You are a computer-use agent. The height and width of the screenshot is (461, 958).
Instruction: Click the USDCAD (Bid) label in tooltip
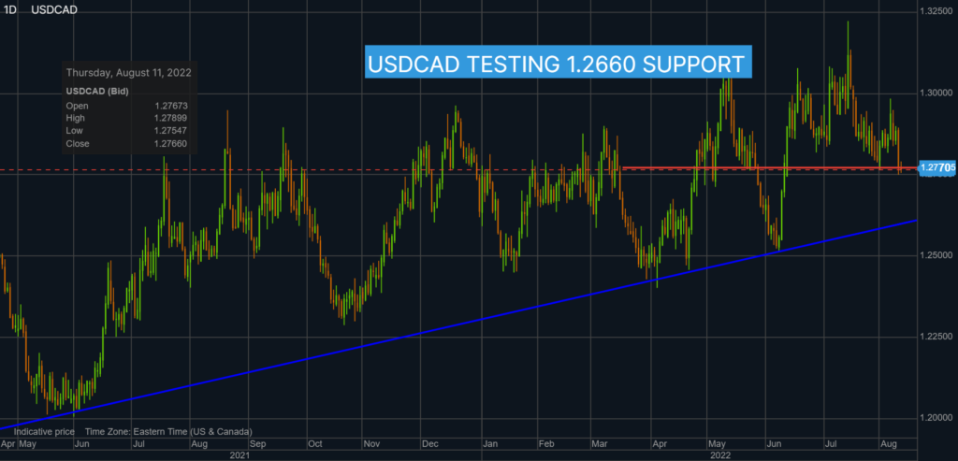coord(98,91)
